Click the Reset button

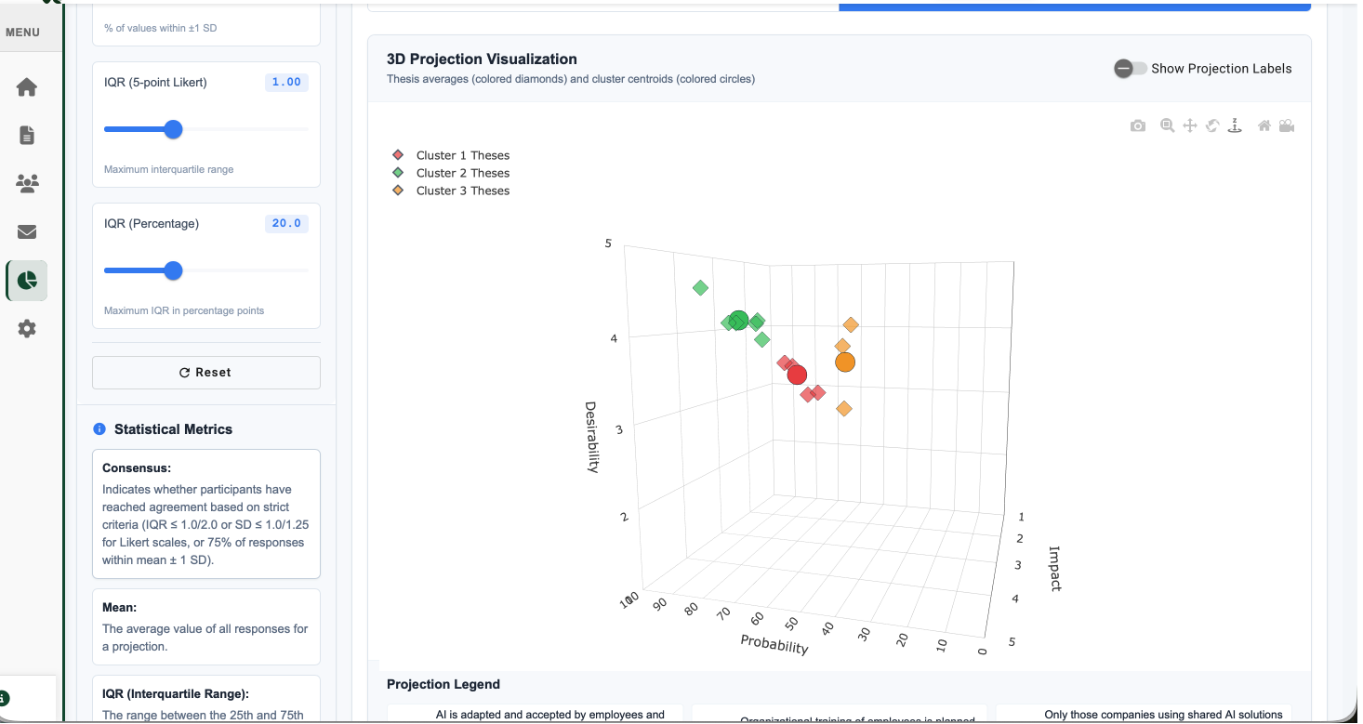(205, 373)
